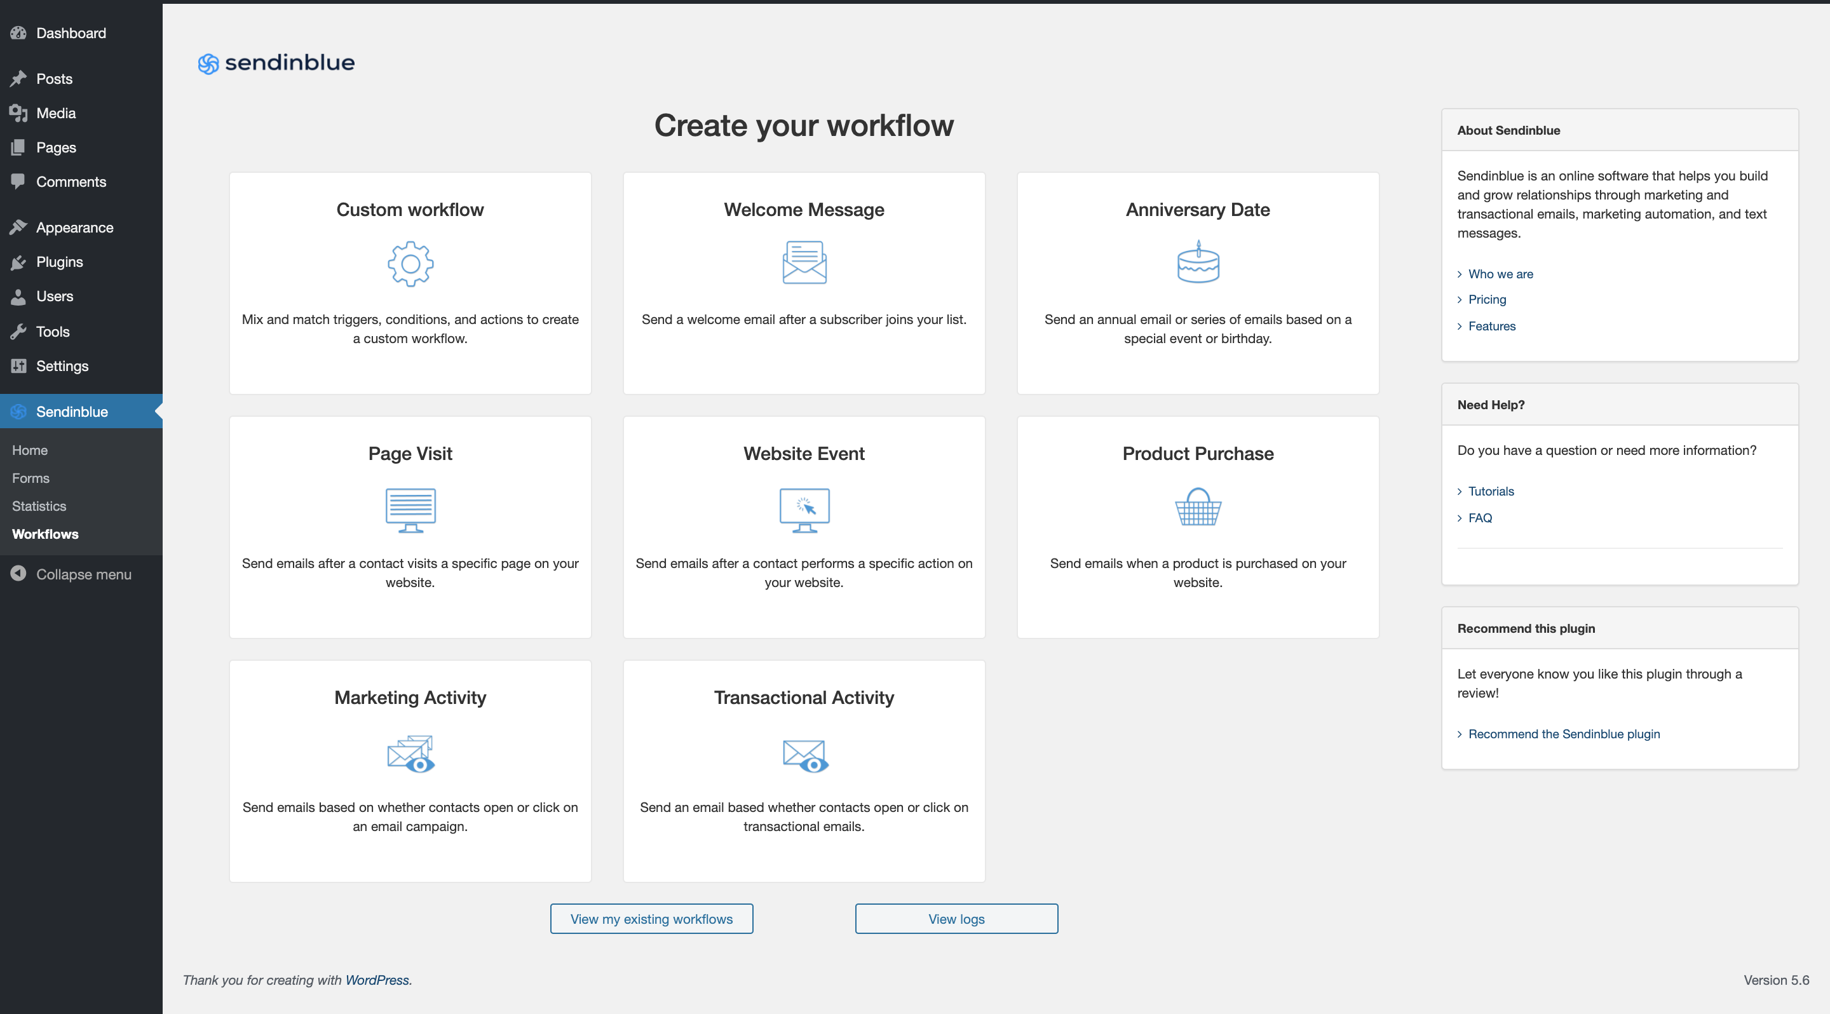Open the Statistics submenu item
The image size is (1830, 1014).
(39, 506)
